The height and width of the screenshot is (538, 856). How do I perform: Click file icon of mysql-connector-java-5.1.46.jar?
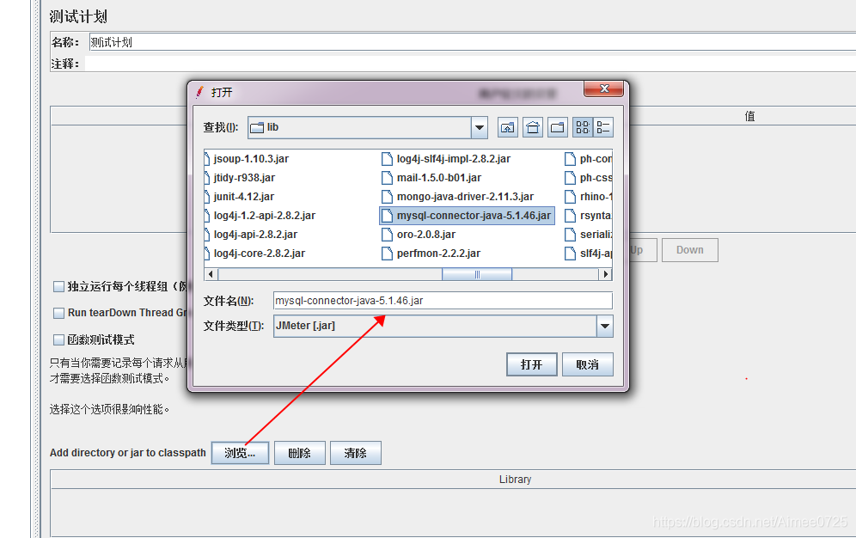(387, 216)
